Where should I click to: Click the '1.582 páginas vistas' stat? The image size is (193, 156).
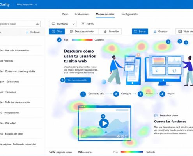(x=60, y=152)
